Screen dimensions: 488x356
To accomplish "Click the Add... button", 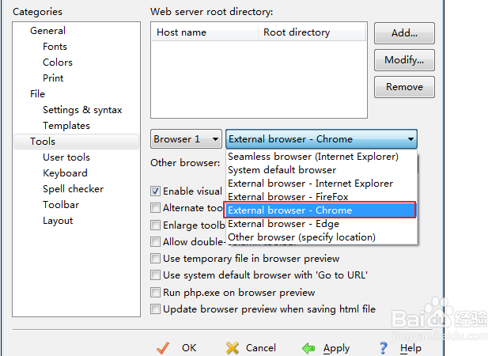I will point(404,34).
